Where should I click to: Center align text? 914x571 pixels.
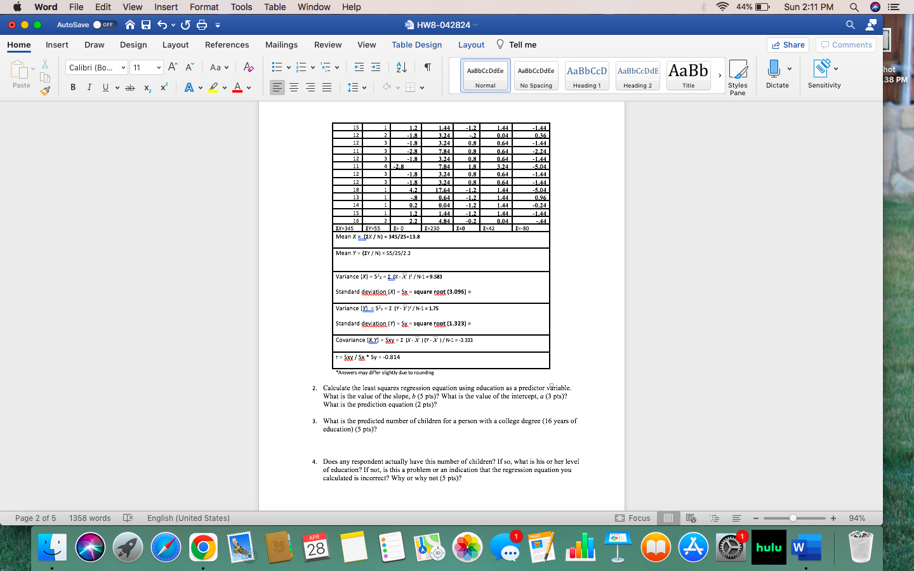click(x=294, y=88)
